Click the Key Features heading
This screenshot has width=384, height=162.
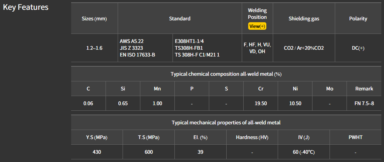(26, 7)
